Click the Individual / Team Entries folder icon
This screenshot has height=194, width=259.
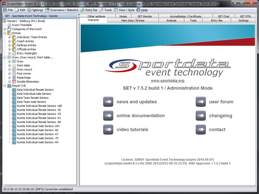[14, 37]
